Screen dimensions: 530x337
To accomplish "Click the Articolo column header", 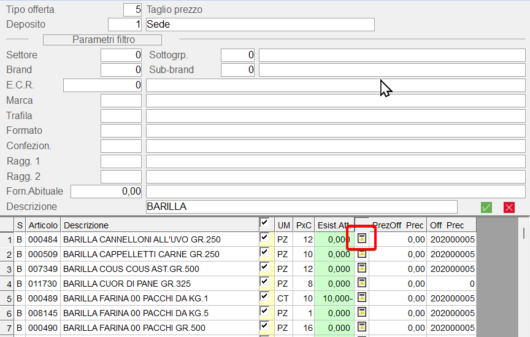I will point(43,225).
